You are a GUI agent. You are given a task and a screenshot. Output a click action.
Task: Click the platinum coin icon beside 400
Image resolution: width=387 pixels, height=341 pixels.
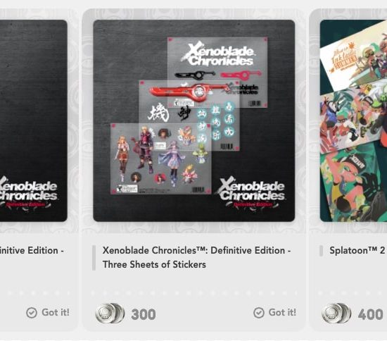(336, 314)
